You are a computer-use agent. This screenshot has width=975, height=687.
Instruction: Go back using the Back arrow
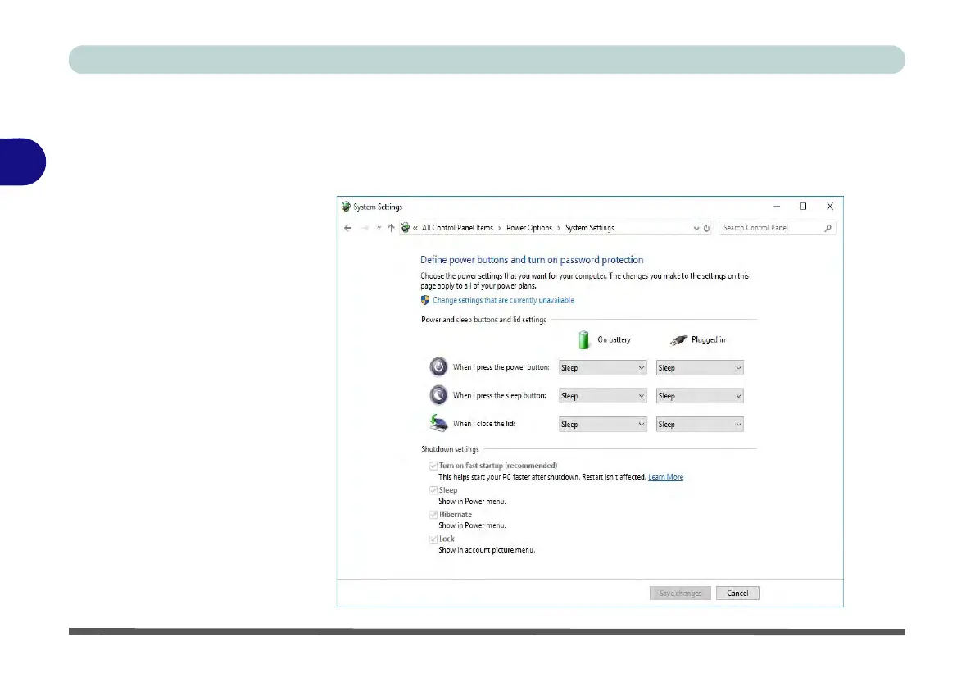coord(347,228)
